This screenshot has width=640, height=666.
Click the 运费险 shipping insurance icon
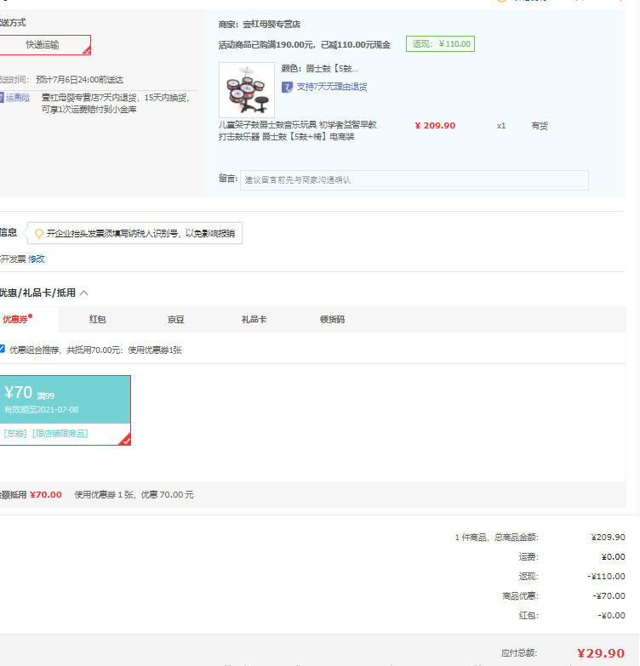tap(3, 98)
